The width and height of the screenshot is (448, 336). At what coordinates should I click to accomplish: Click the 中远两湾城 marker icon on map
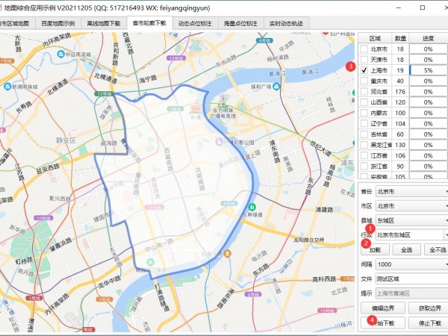(60, 53)
